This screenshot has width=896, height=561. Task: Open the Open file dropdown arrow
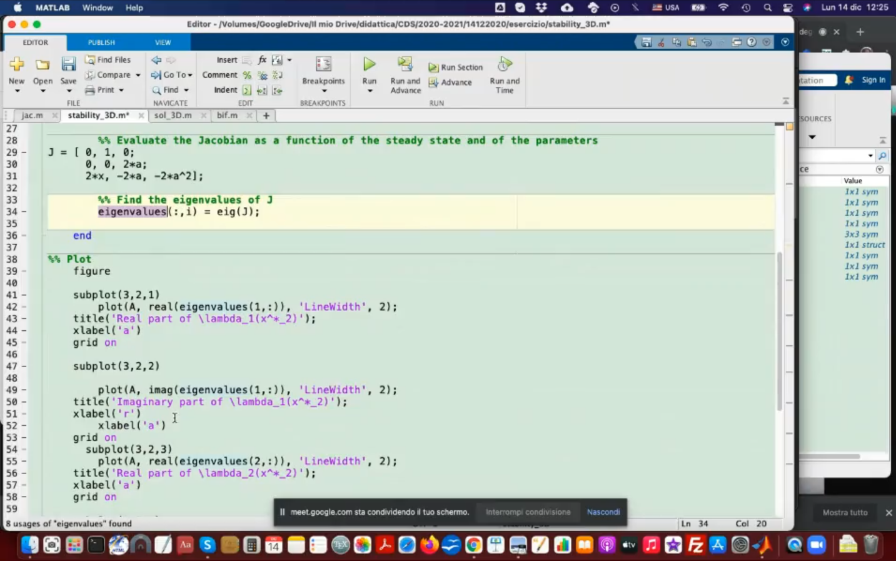pyautogui.click(x=43, y=91)
